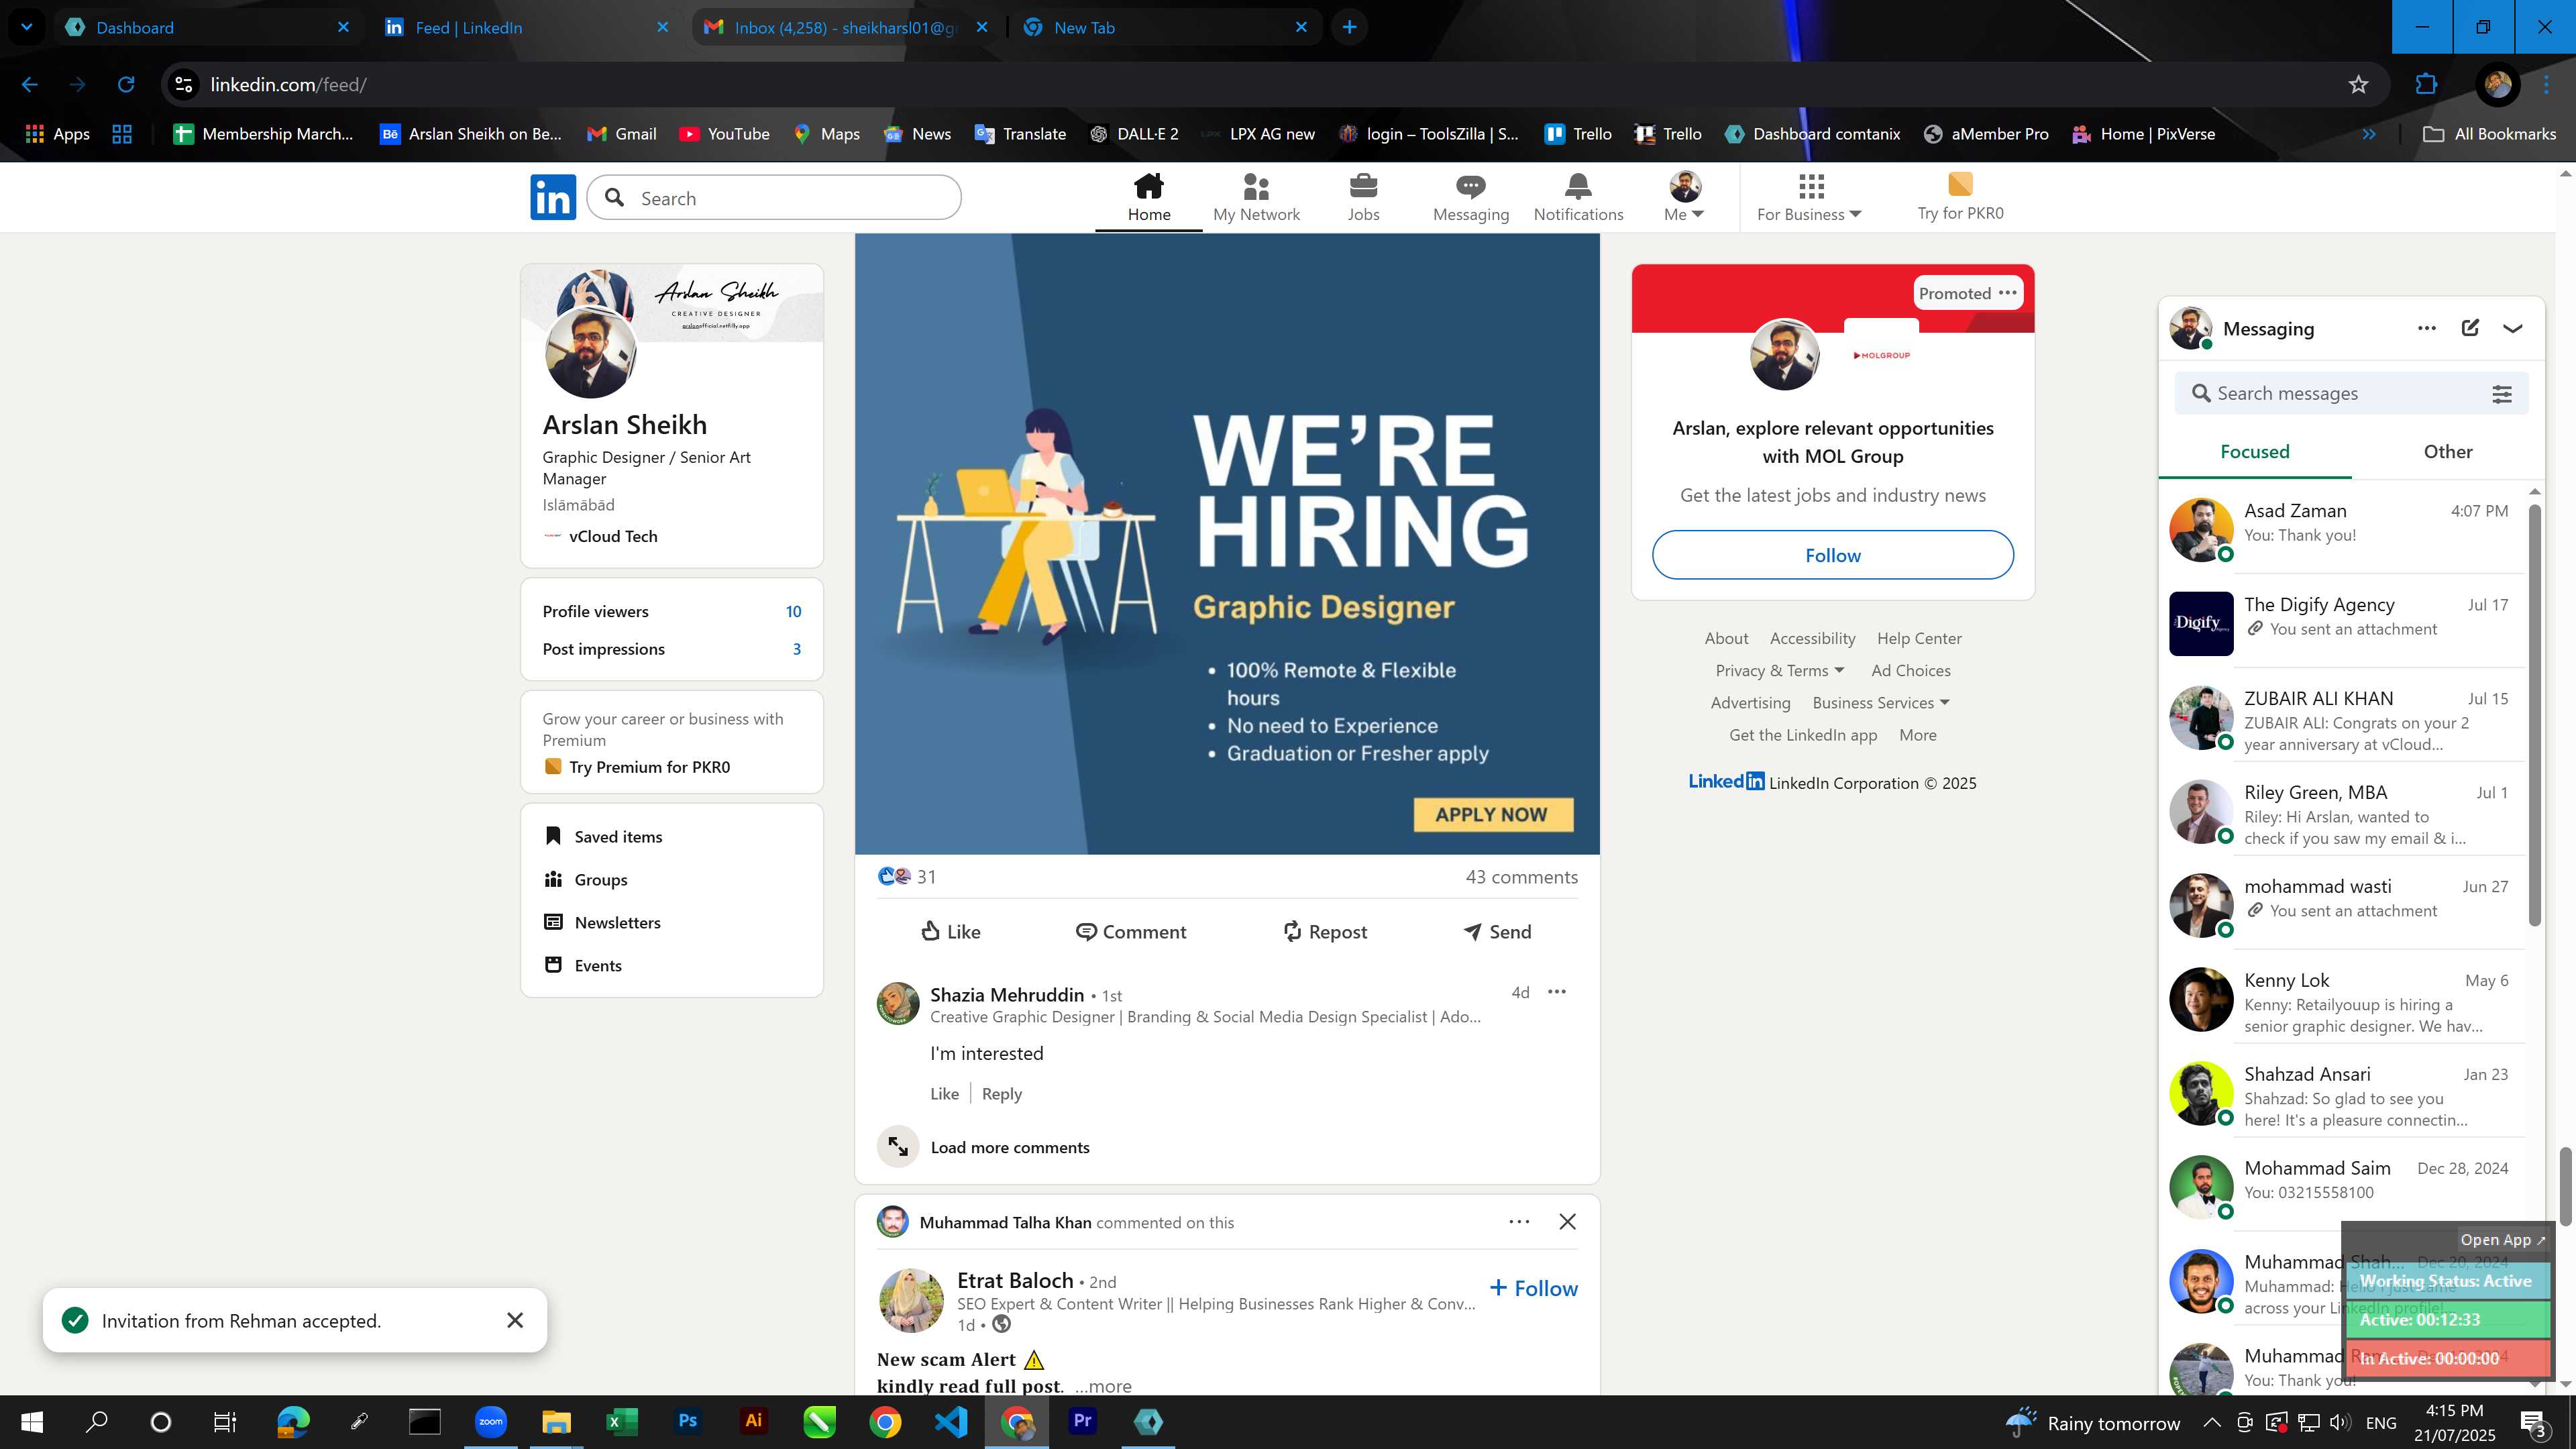Open the YouTube bookmark

(724, 134)
